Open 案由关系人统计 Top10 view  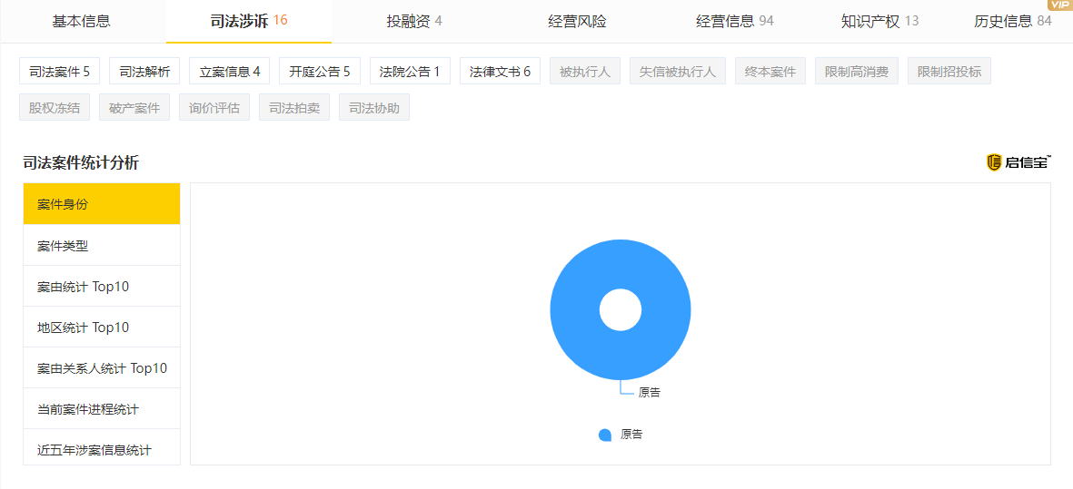[x=101, y=368]
